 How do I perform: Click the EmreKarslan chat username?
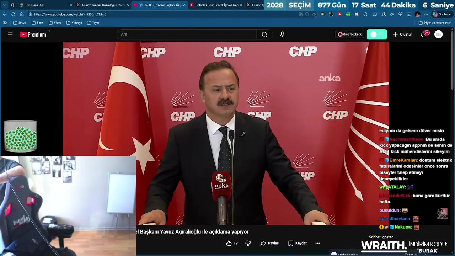point(403,160)
